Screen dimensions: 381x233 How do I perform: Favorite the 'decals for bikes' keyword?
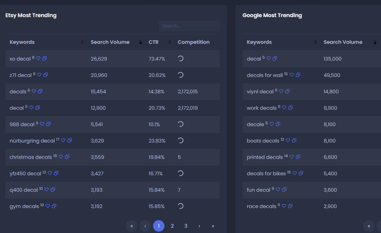coord(295,173)
